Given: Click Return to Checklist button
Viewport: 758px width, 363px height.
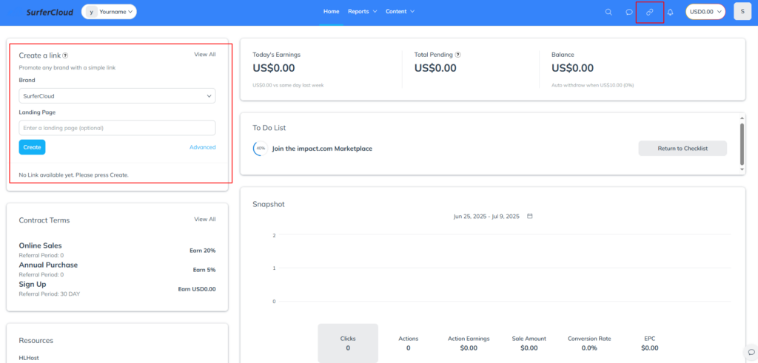Looking at the screenshot, I should point(682,148).
